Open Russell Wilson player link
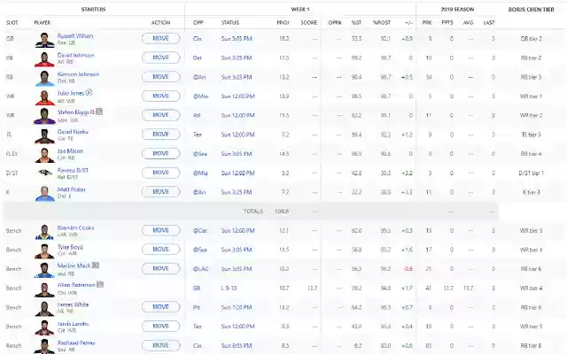 pos(75,35)
